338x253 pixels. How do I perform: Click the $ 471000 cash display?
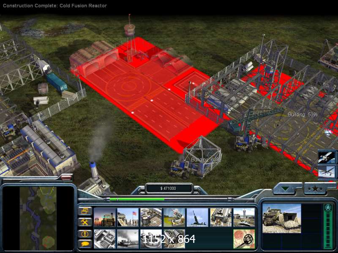[x=168, y=188]
